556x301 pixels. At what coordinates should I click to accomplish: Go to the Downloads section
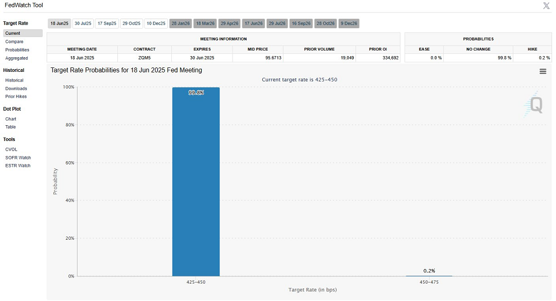click(x=16, y=89)
